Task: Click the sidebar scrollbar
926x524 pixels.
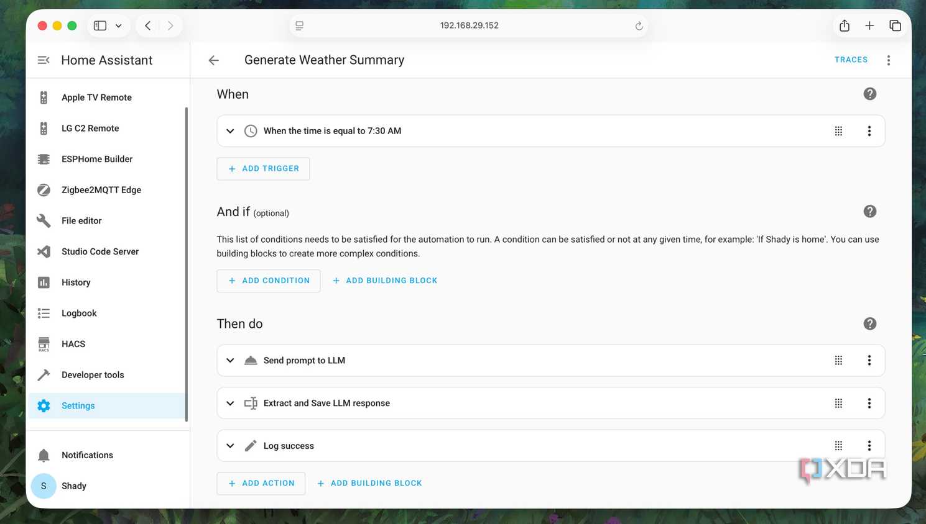Action: click(187, 264)
